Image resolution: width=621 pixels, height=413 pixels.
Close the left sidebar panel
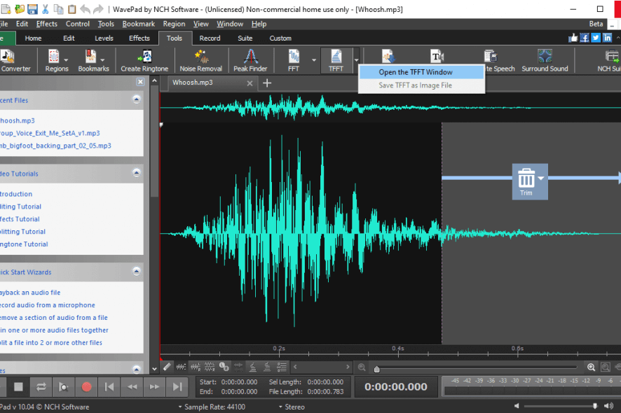pyautogui.click(x=140, y=82)
